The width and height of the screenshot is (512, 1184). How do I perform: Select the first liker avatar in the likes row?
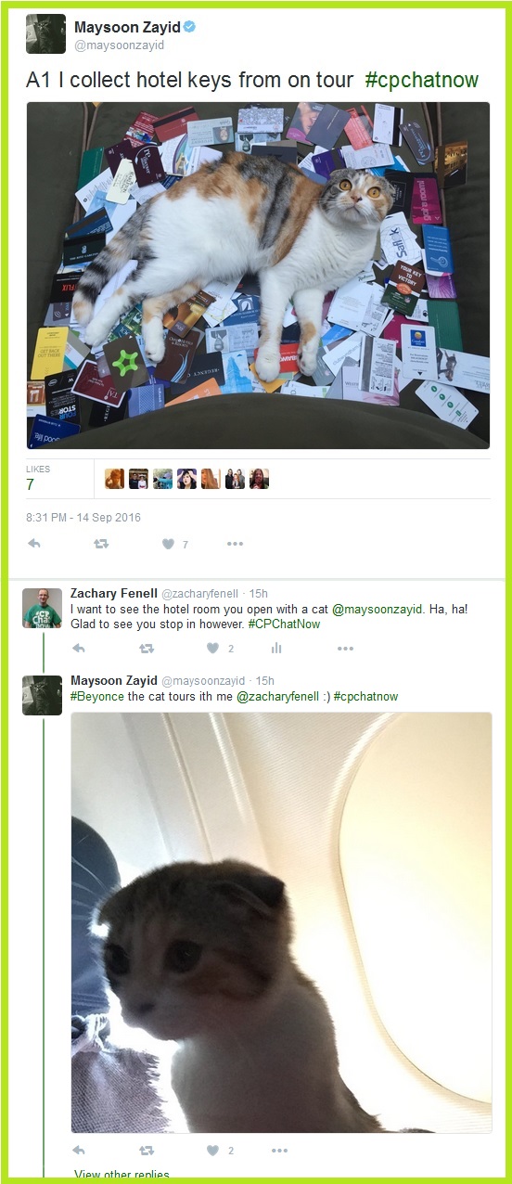[x=114, y=479]
